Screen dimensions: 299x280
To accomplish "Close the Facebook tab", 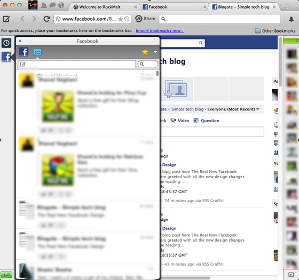I will point(205,7).
